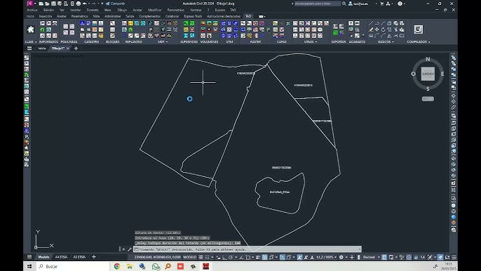The image size is (481, 271).
Task: Switch to the A3 ETSIA layout tab
Action: 79,257
